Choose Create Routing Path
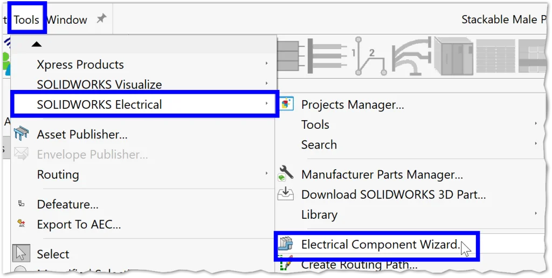The image size is (552, 278). [x=359, y=265]
